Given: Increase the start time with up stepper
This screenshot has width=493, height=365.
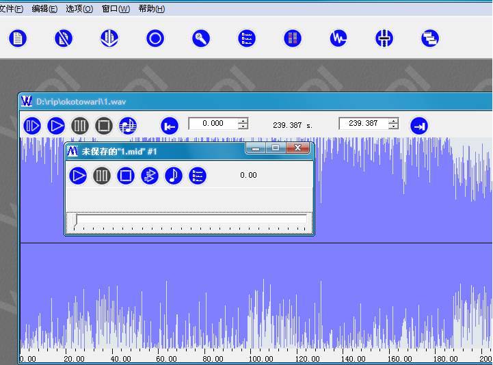Looking at the screenshot, I should click(x=243, y=121).
